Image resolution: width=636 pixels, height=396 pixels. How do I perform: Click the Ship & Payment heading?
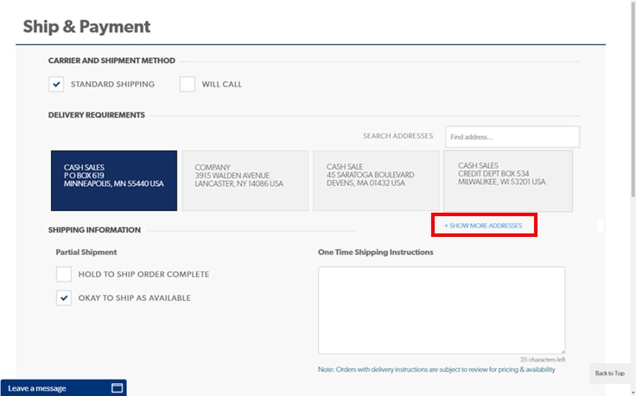pos(86,27)
